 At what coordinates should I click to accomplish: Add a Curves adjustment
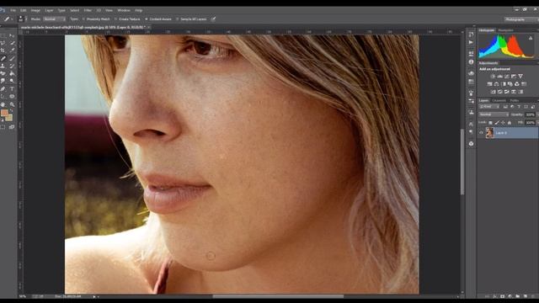[507, 77]
